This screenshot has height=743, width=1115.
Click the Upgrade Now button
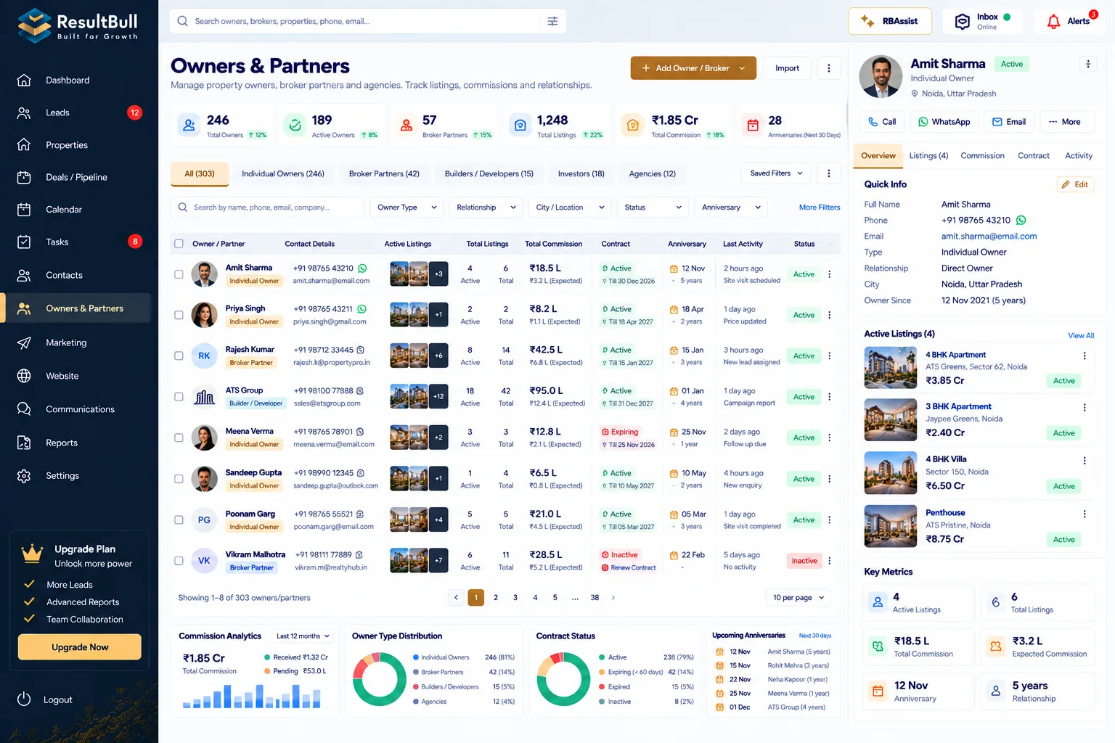pyautogui.click(x=80, y=647)
